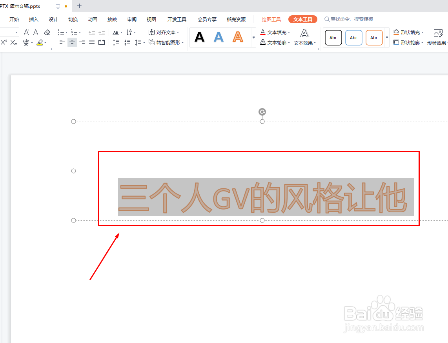Click the rotation handle above the text box

click(x=262, y=112)
